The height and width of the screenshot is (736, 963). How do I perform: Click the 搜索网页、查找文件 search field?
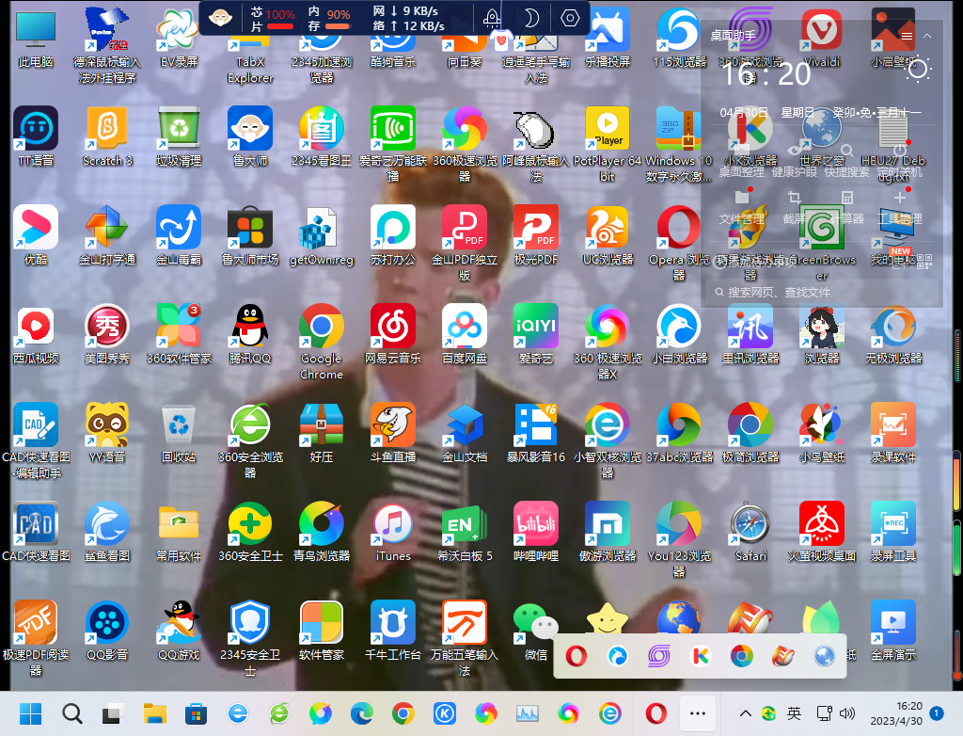pos(809,293)
